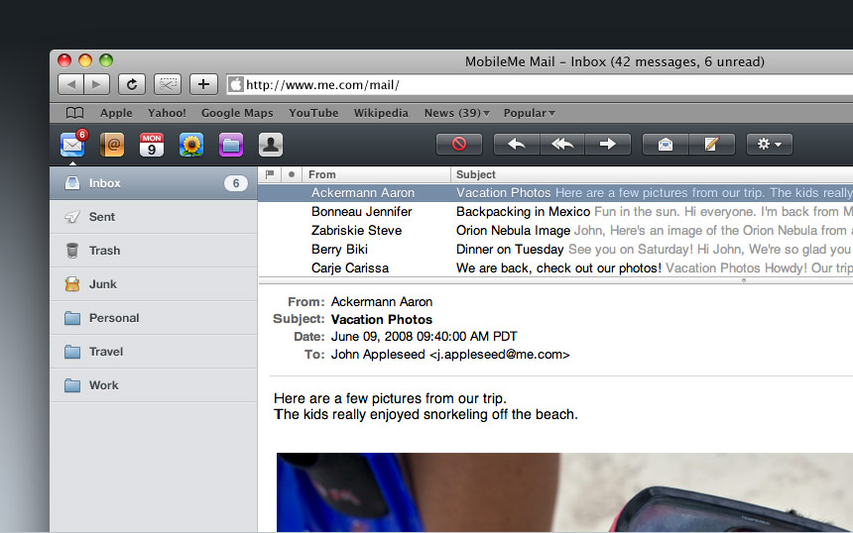Click the Get Mail envelope icon

tap(666, 144)
